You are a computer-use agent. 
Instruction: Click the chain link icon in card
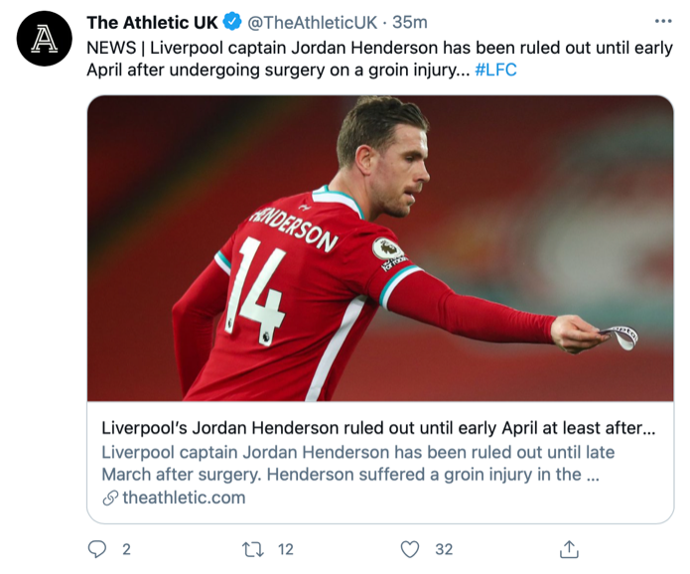coord(110,498)
